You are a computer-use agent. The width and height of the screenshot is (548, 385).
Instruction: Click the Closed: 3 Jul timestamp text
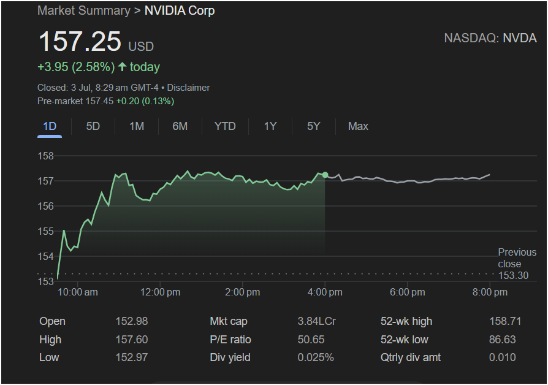coord(98,88)
